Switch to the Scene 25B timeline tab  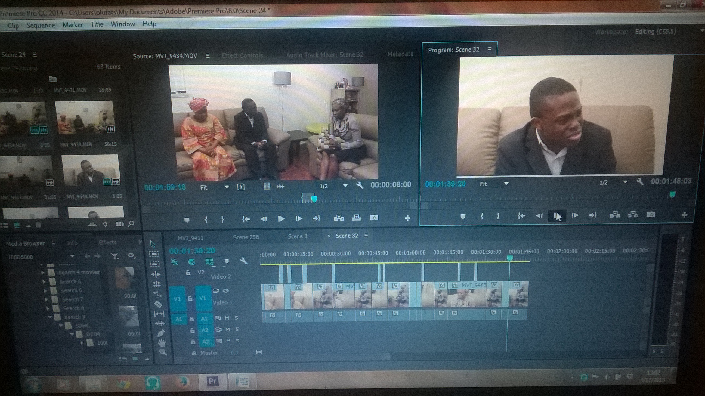tap(246, 237)
